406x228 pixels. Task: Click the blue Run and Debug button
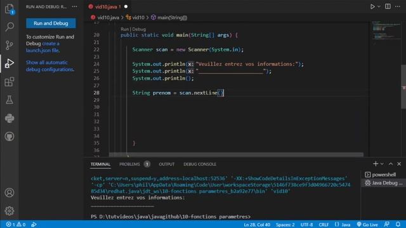(x=51, y=23)
